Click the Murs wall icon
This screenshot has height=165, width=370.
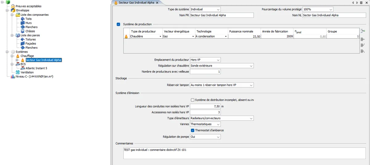[x=23, y=23]
